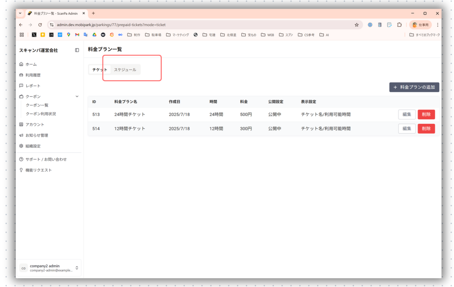Viewport: 454px width, 287px height.
Task: Click the browser address bar
Action: pyautogui.click(x=194, y=25)
